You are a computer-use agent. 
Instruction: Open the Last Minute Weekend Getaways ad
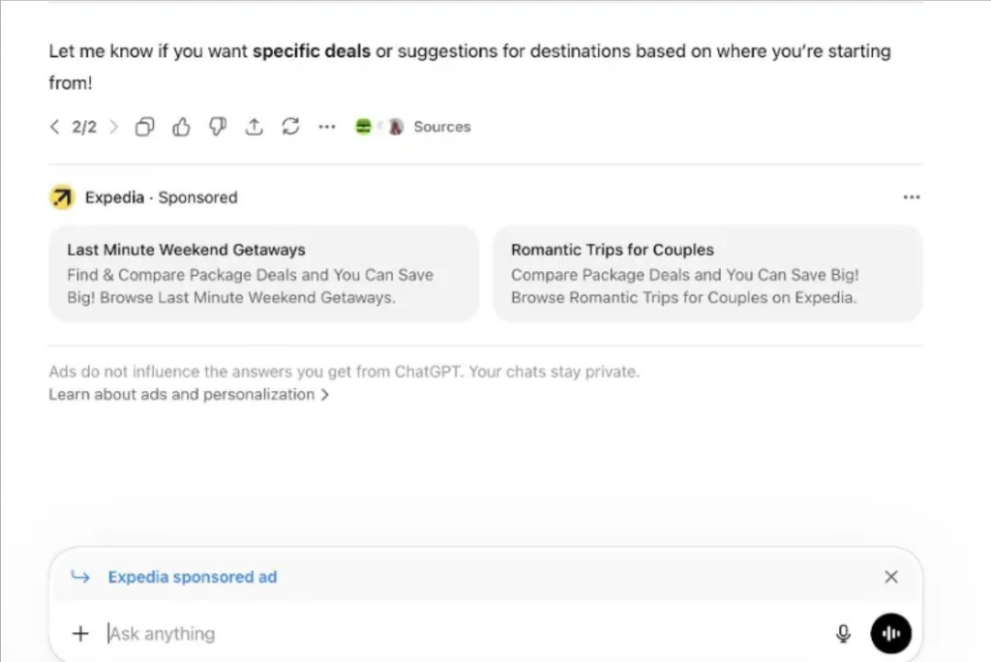pyautogui.click(x=263, y=273)
